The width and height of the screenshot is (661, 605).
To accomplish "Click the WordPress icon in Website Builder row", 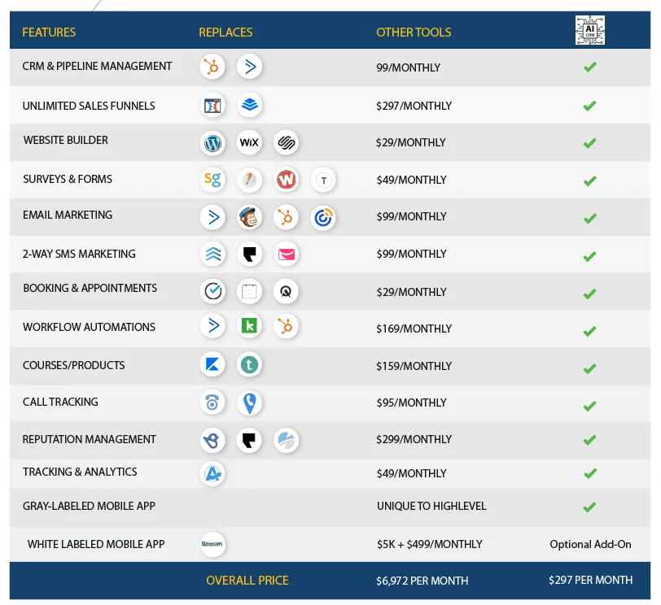I will tap(212, 143).
